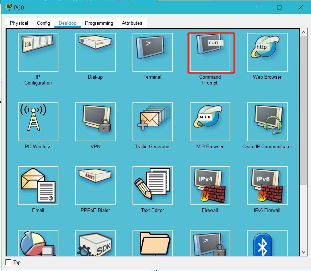Click the Web Browser label
Screen dimensions: 311x271
pyautogui.click(x=267, y=77)
